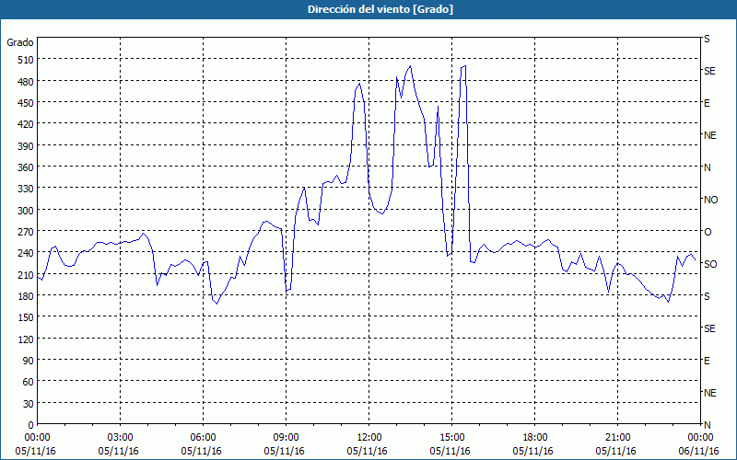
Task: Click the 360 value on the degree axis
Action: (27, 167)
